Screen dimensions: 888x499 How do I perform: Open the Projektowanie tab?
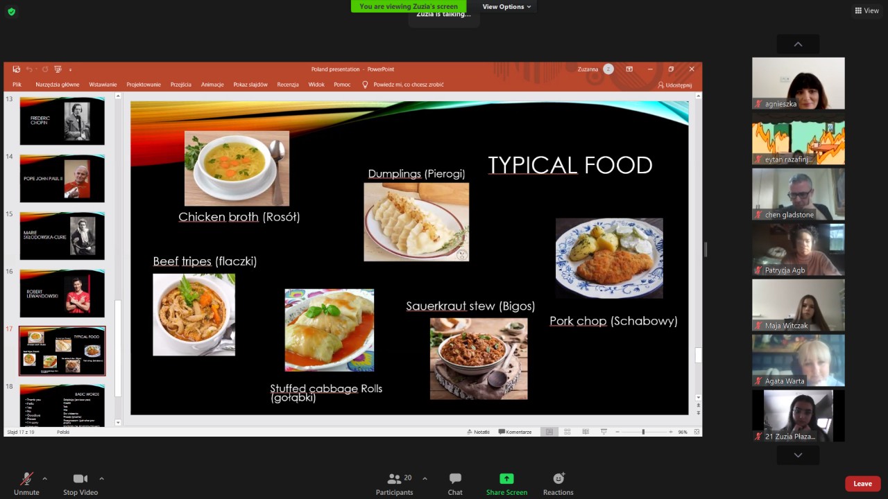click(x=144, y=85)
